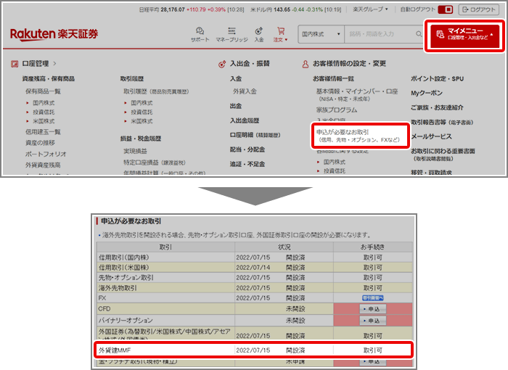
Task: Open 申込が必要なお取引 link
Action: [358, 136]
